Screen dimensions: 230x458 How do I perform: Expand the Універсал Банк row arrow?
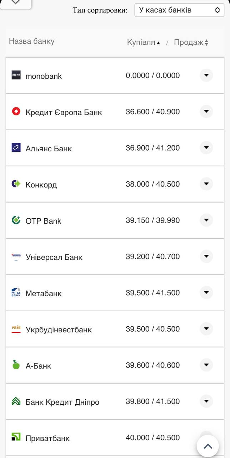[x=206, y=256]
